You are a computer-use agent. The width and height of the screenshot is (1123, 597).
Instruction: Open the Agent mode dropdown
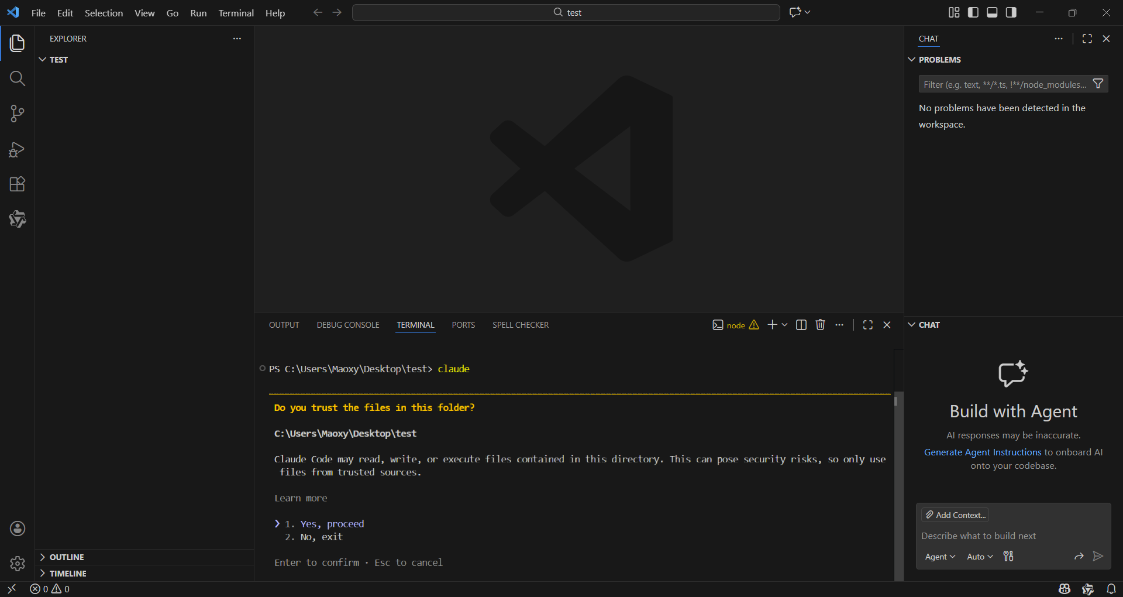(940, 557)
